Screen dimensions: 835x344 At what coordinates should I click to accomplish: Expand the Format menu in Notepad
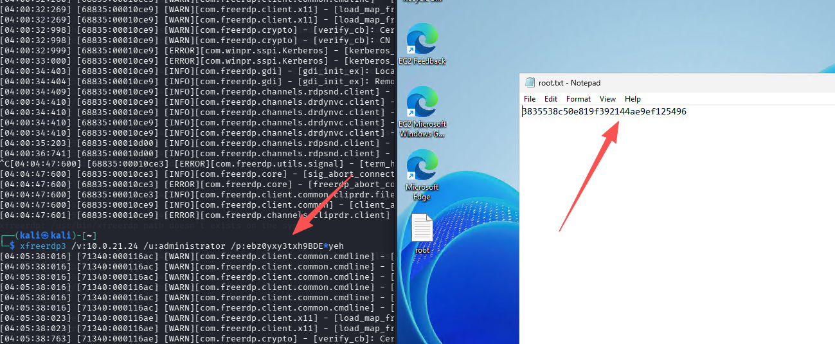coord(578,99)
